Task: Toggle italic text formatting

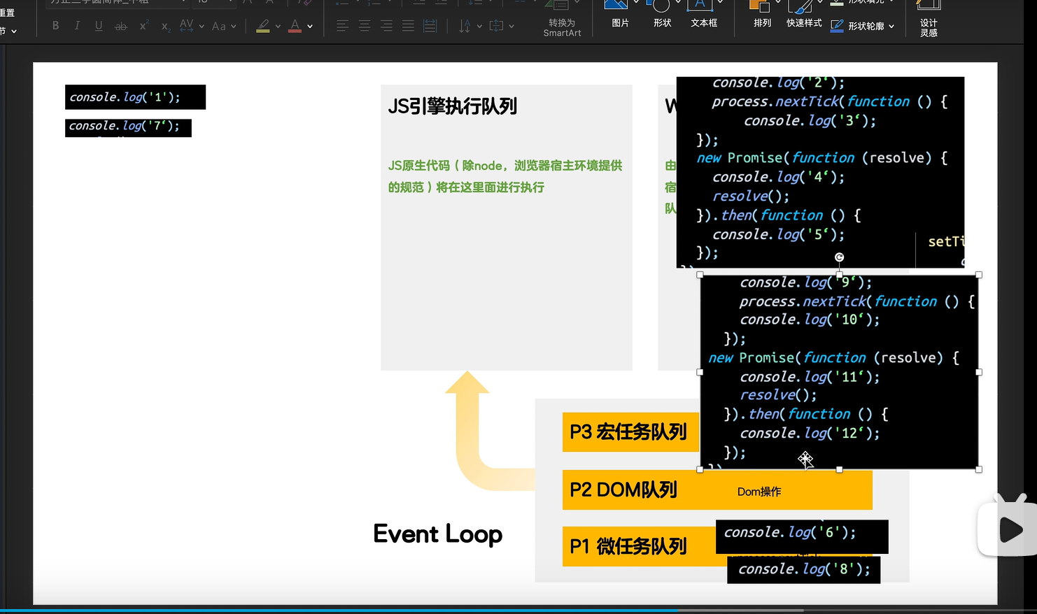Action: [77, 26]
